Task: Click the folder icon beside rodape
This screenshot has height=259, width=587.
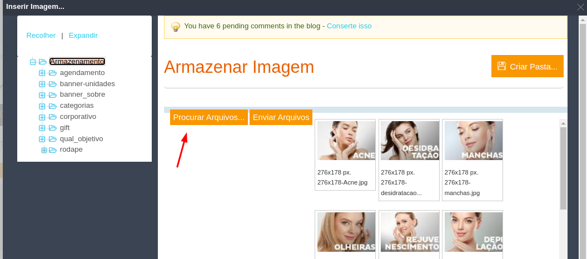Action: (x=52, y=150)
